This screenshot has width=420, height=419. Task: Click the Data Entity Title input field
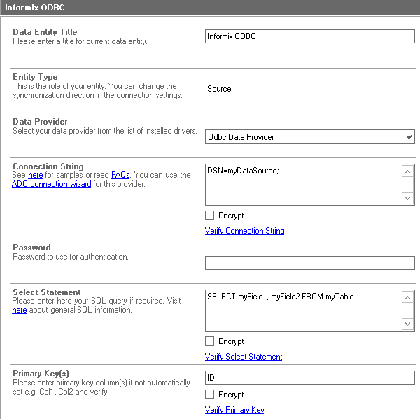point(309,36)
